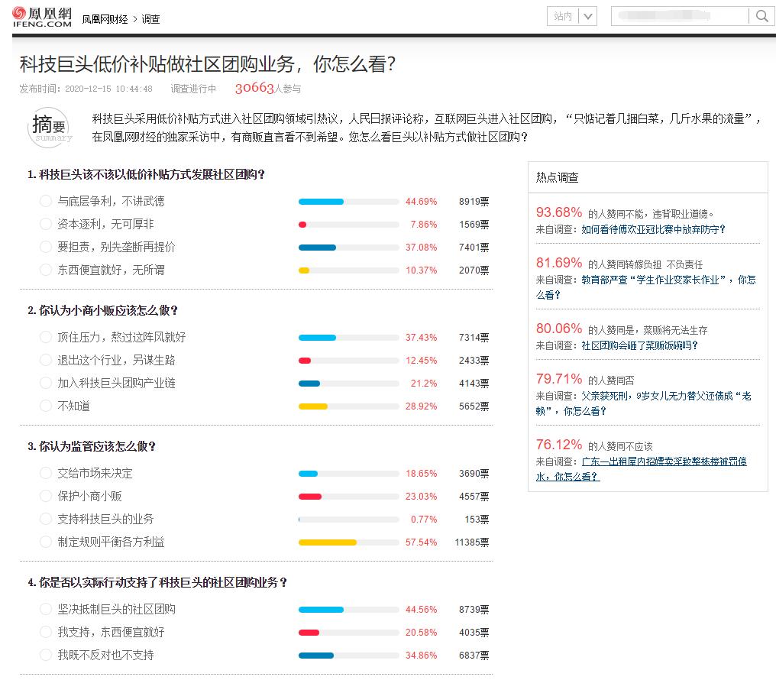Click the 调查 breadcrumb item
The image size is (776, 680).
pos(150,19)
